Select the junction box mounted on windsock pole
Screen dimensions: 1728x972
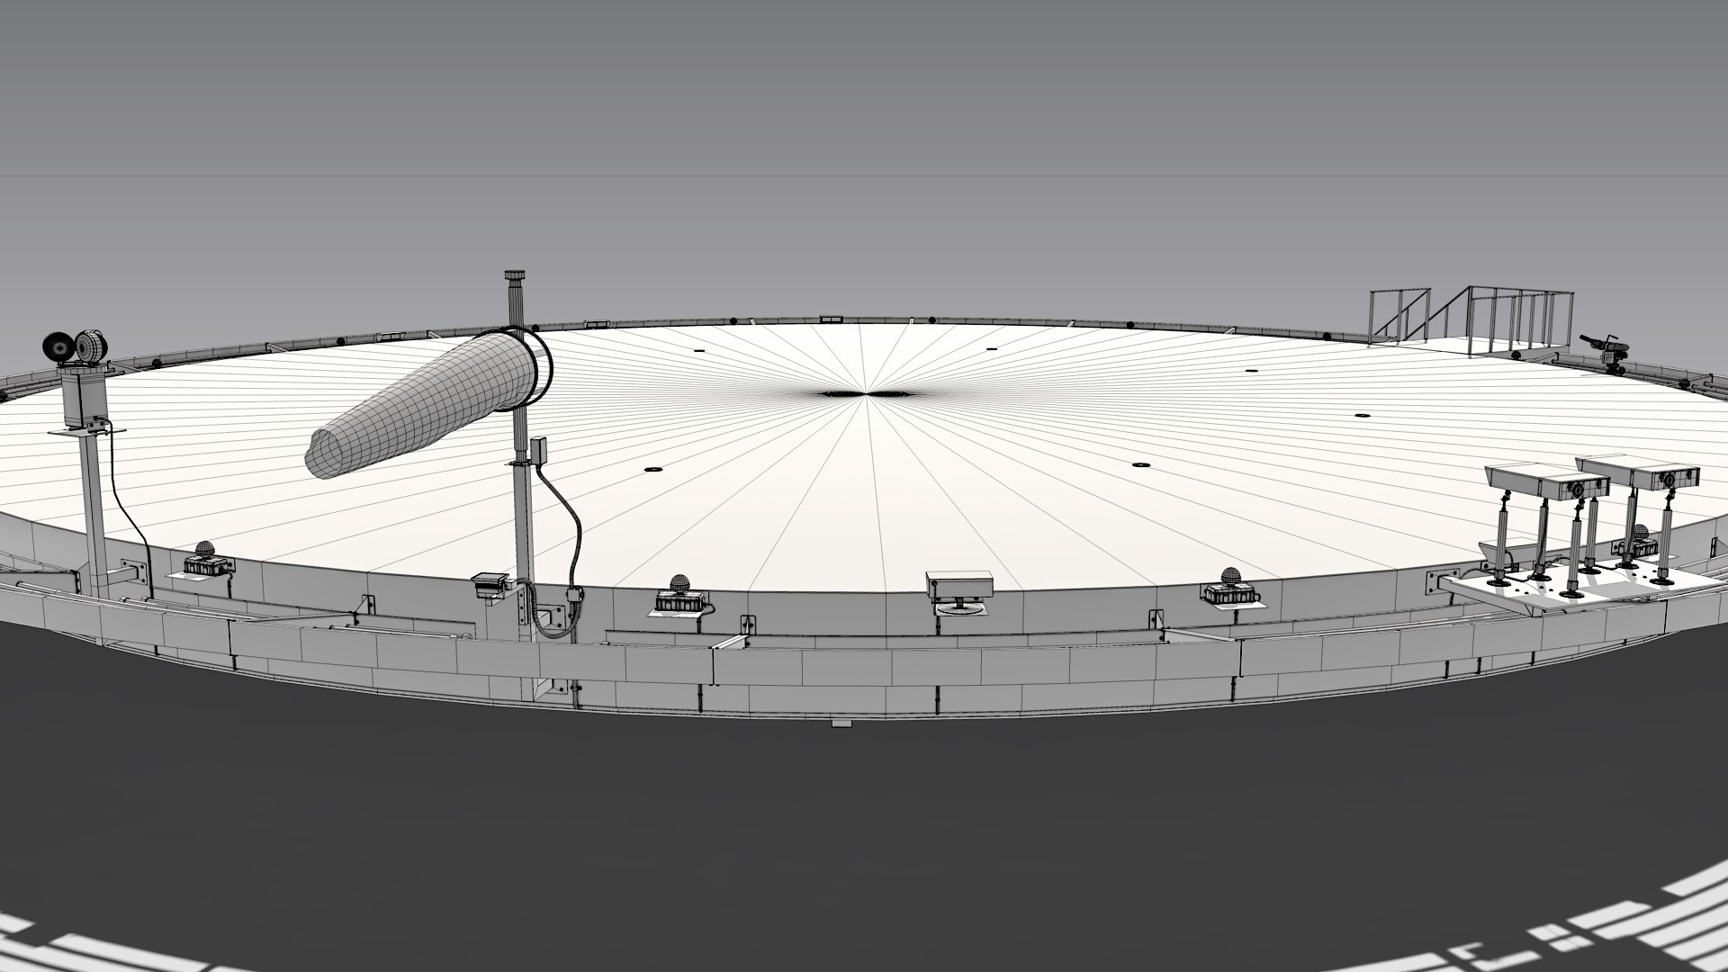[x=539, y=449]
